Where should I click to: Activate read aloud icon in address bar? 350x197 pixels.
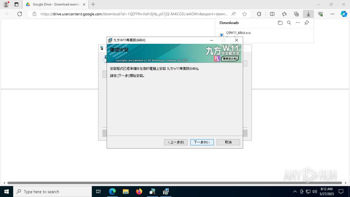234,14
